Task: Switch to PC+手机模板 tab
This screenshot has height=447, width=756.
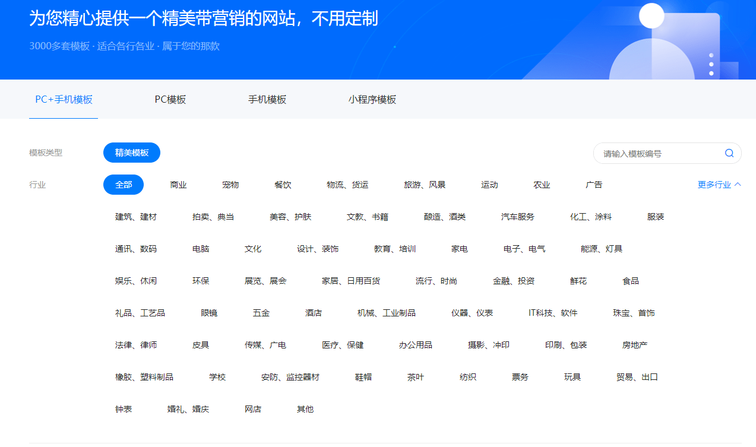Action: point(64,100)
